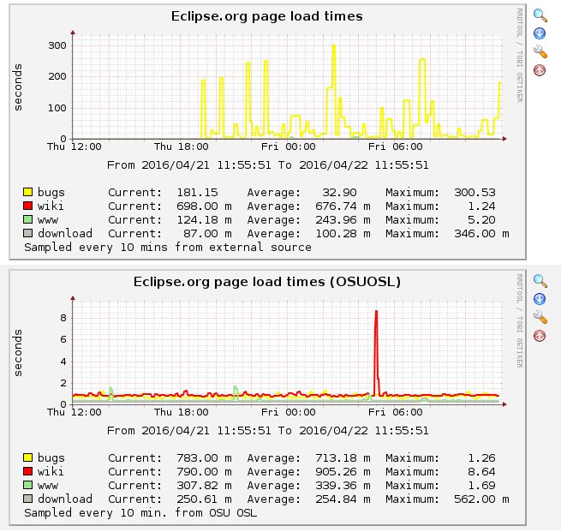Click the yellow bugs swatch in the OSUOSL legend

coord(28,457)
